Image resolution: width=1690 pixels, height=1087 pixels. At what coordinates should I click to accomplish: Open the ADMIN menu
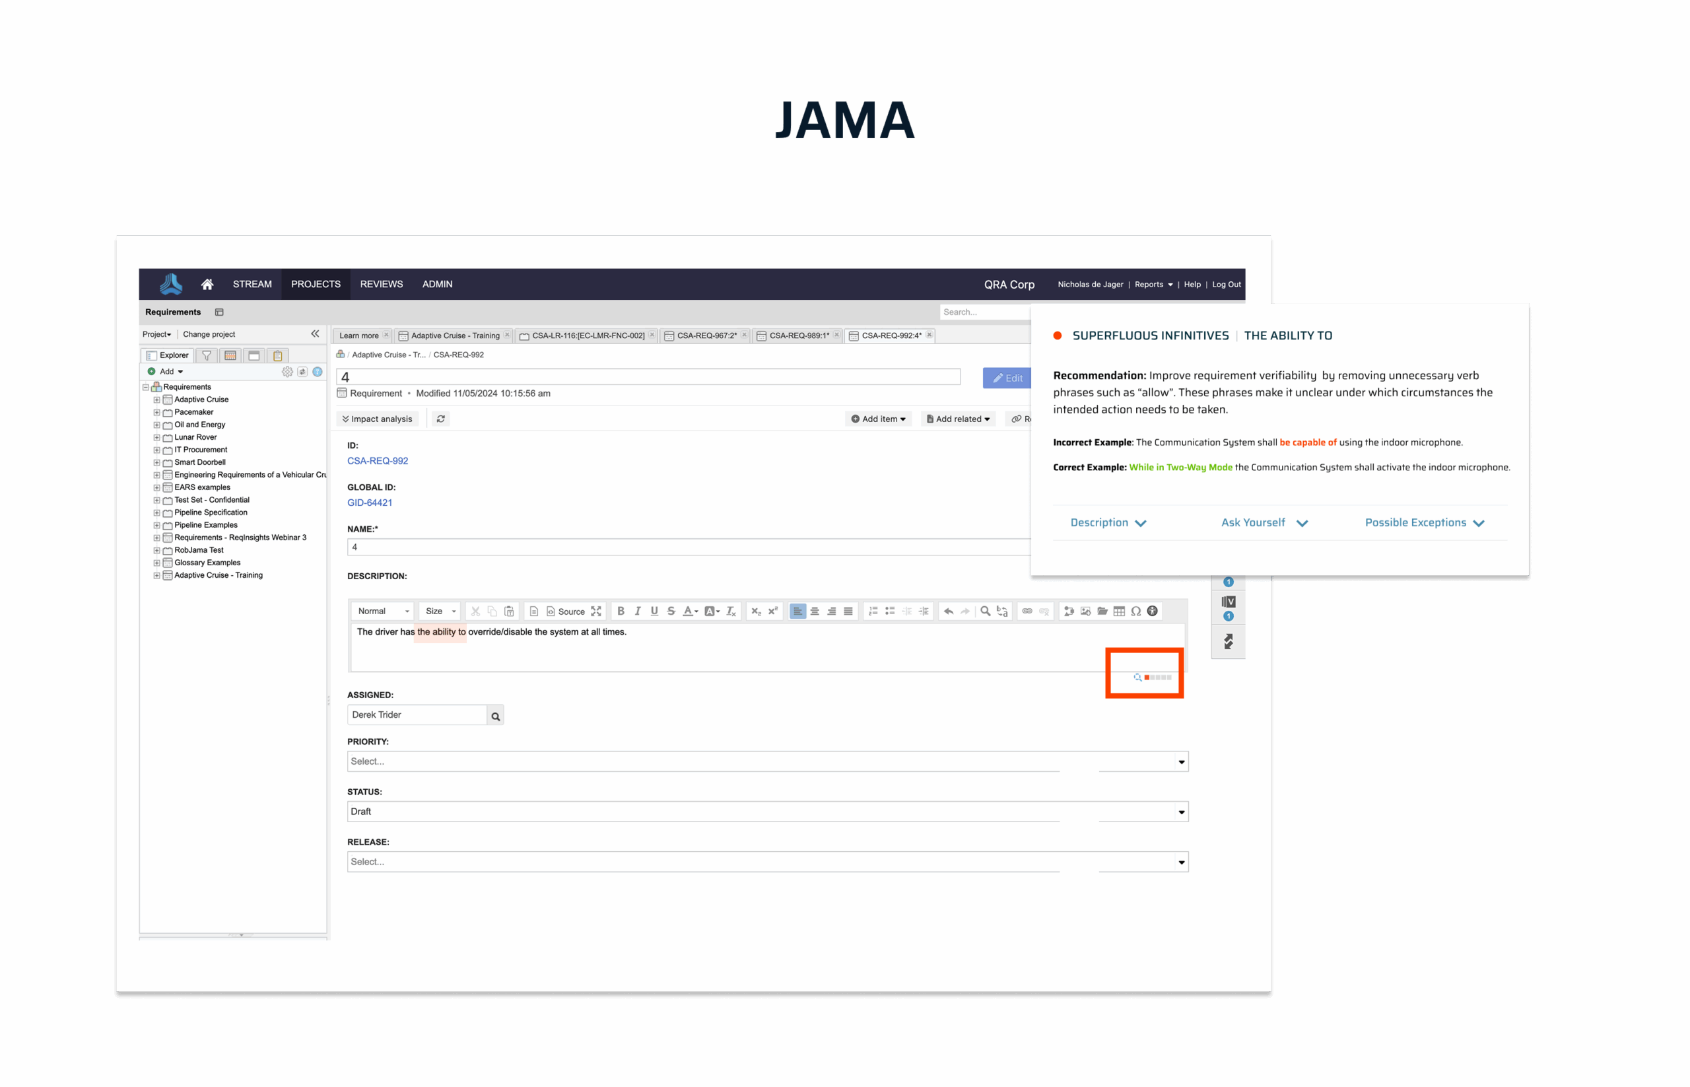coord(438,285)
